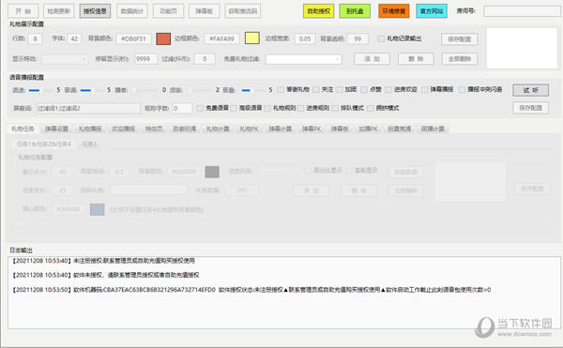The width and height of the screenshot is (563, 348).
Task: Click the 试听 preview button
Action: (x=531, y=90)
